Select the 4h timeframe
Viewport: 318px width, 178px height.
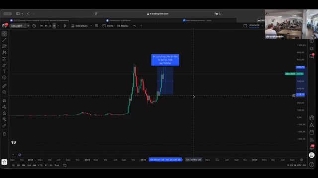(x=46, y=26)
